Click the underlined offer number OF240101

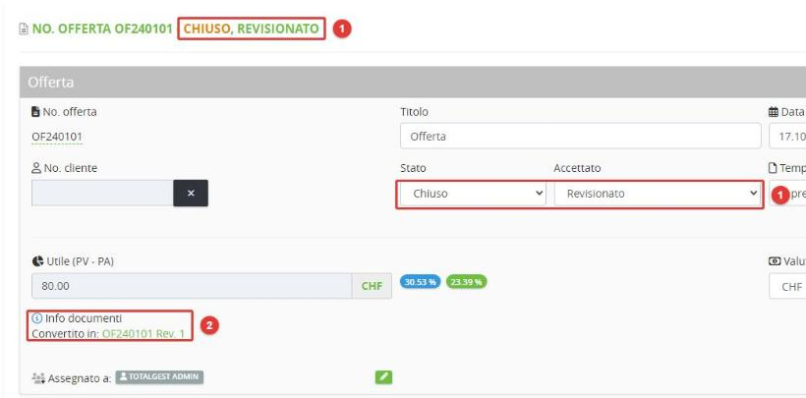click(57, 137)
